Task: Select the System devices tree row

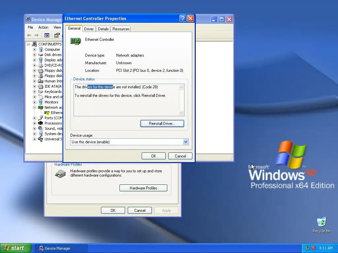Action: [x=50, y=134]
